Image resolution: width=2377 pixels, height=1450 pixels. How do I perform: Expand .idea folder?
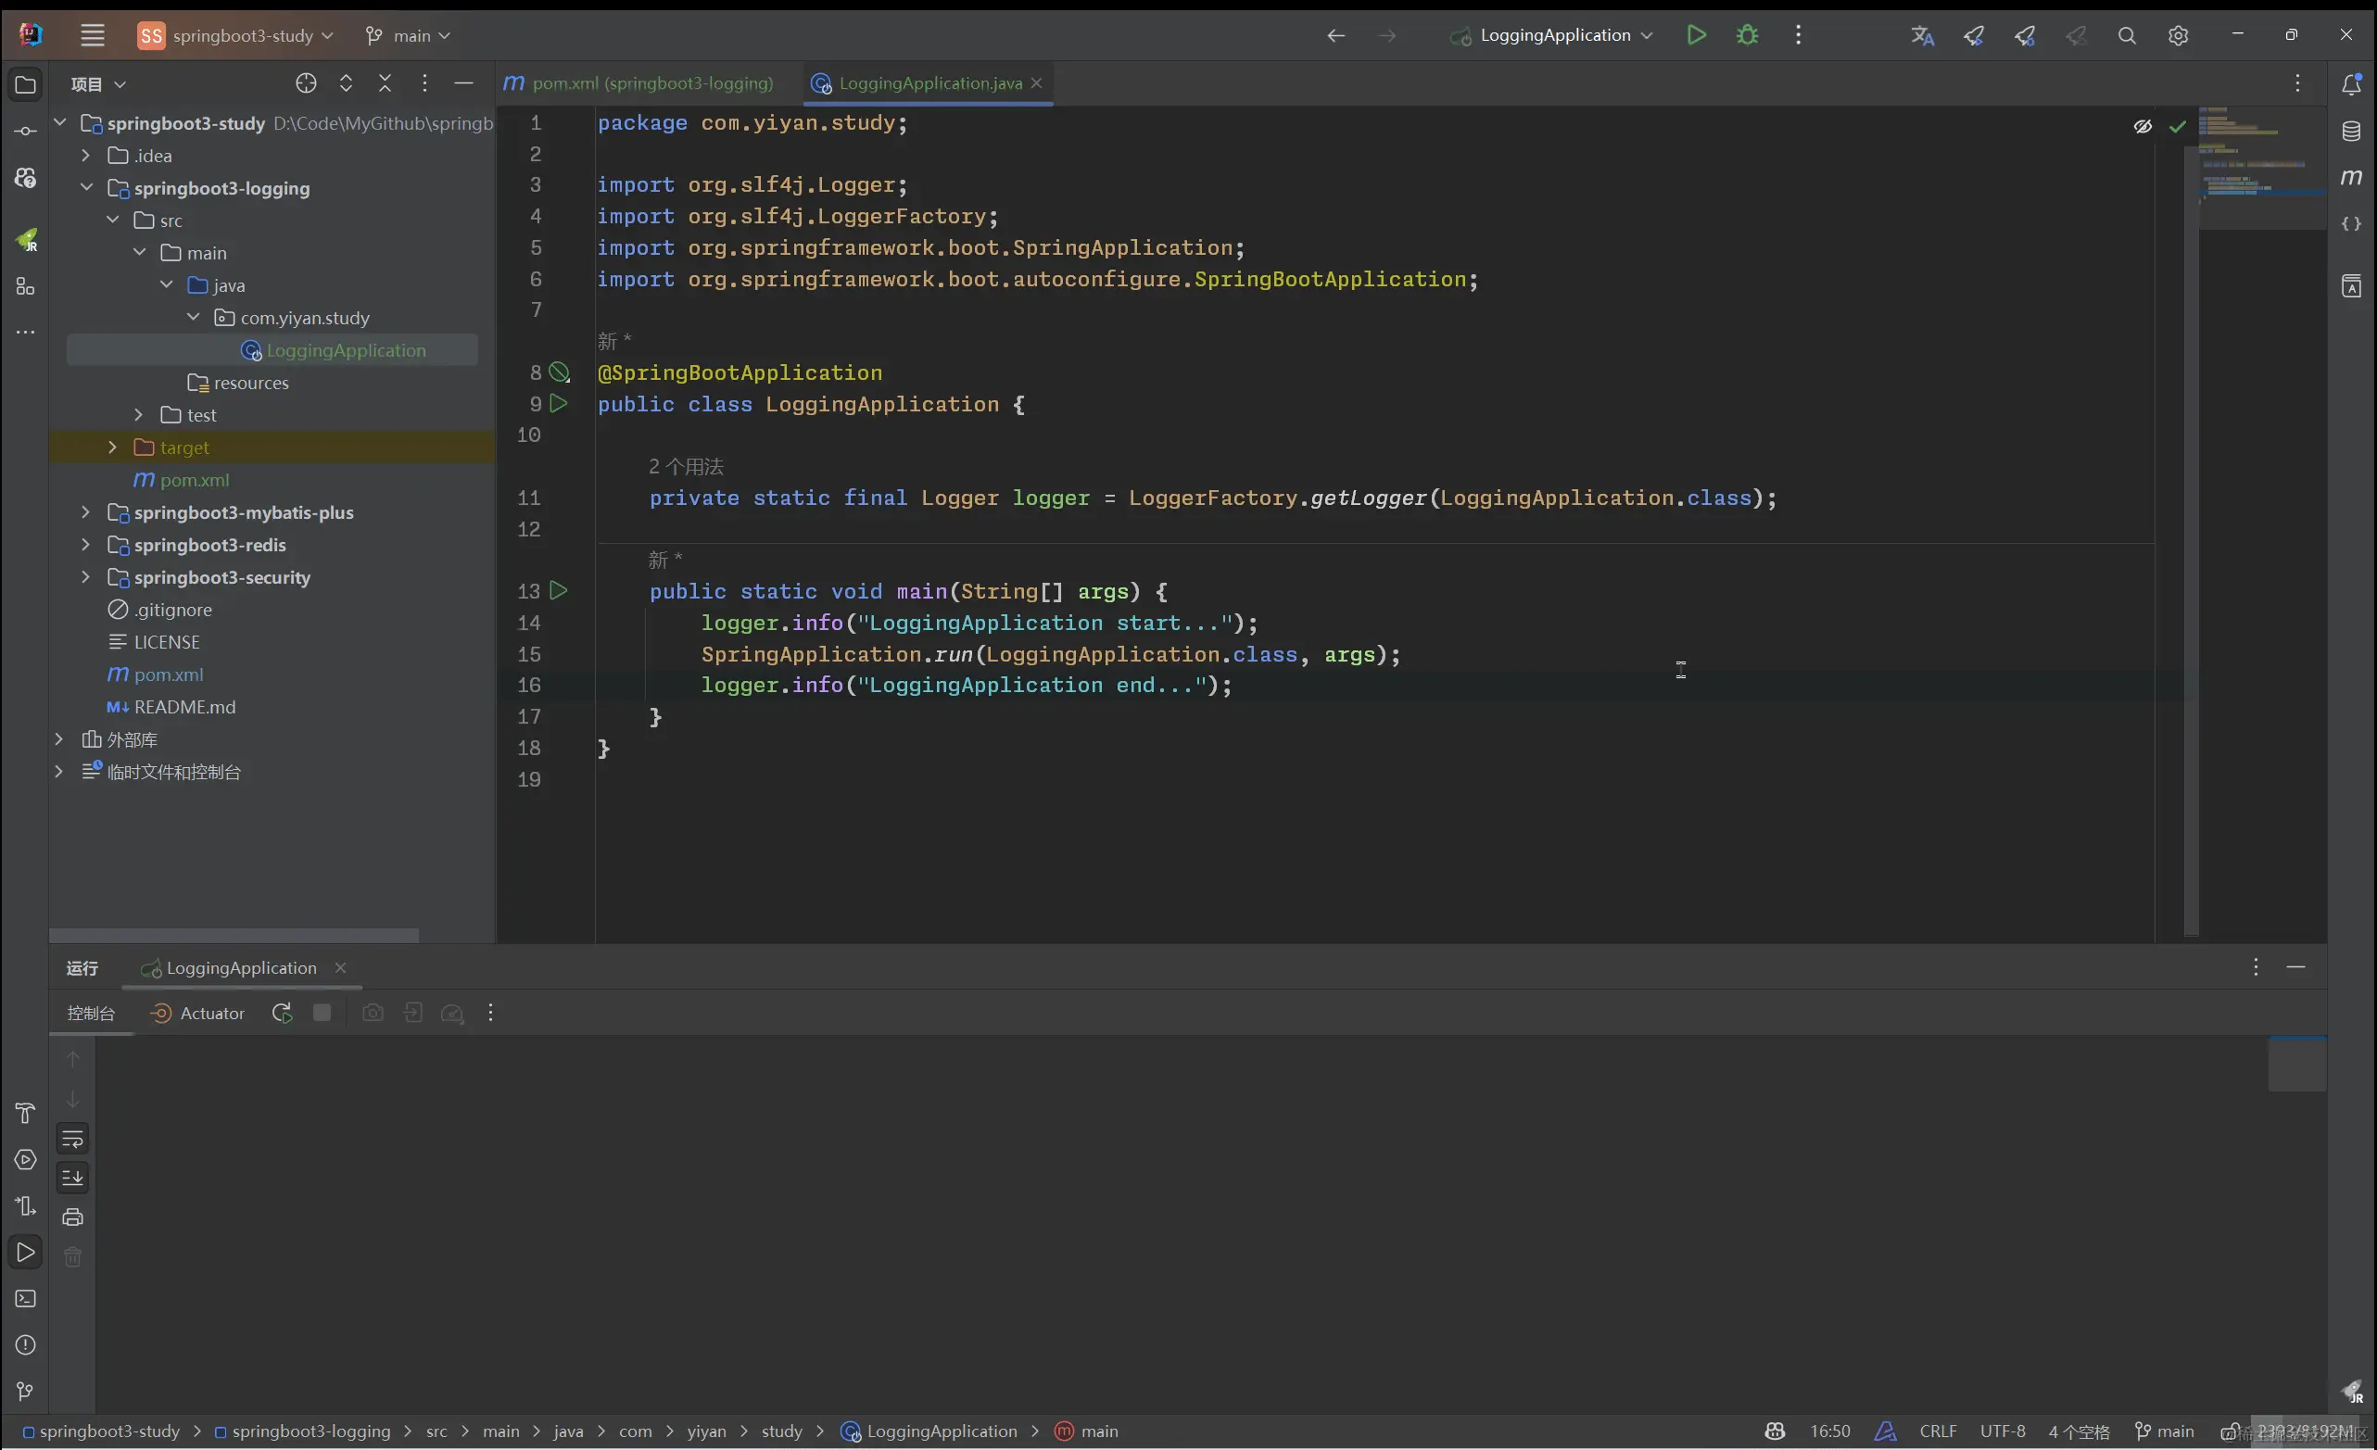click(86, 156)
